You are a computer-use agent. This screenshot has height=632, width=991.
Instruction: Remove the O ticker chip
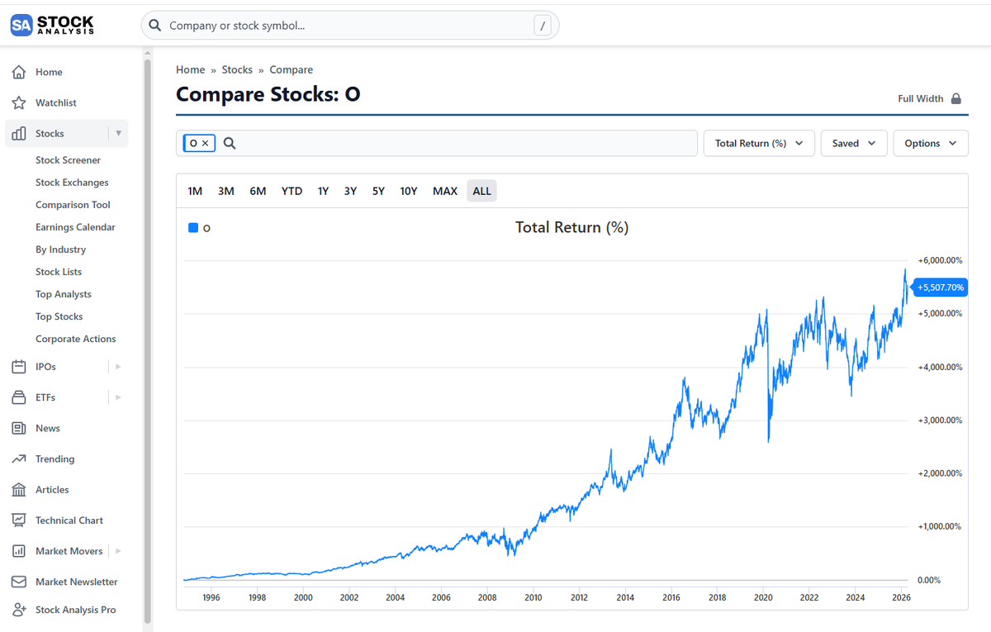205,143
